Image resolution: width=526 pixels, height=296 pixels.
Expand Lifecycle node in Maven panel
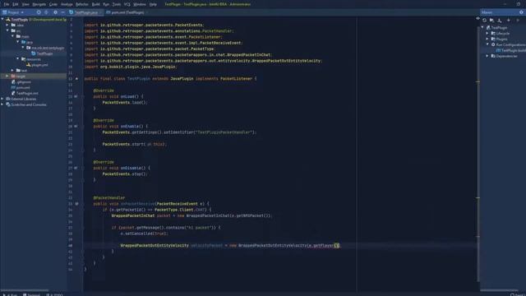487,33
